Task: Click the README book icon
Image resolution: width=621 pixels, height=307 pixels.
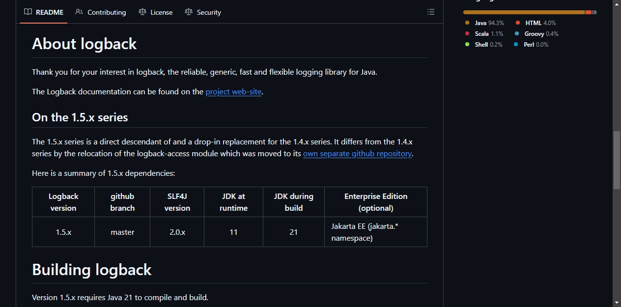Action: tap(28, 12)
